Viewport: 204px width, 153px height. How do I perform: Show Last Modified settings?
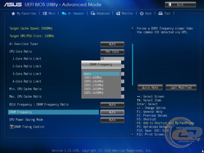pos(181,87)
